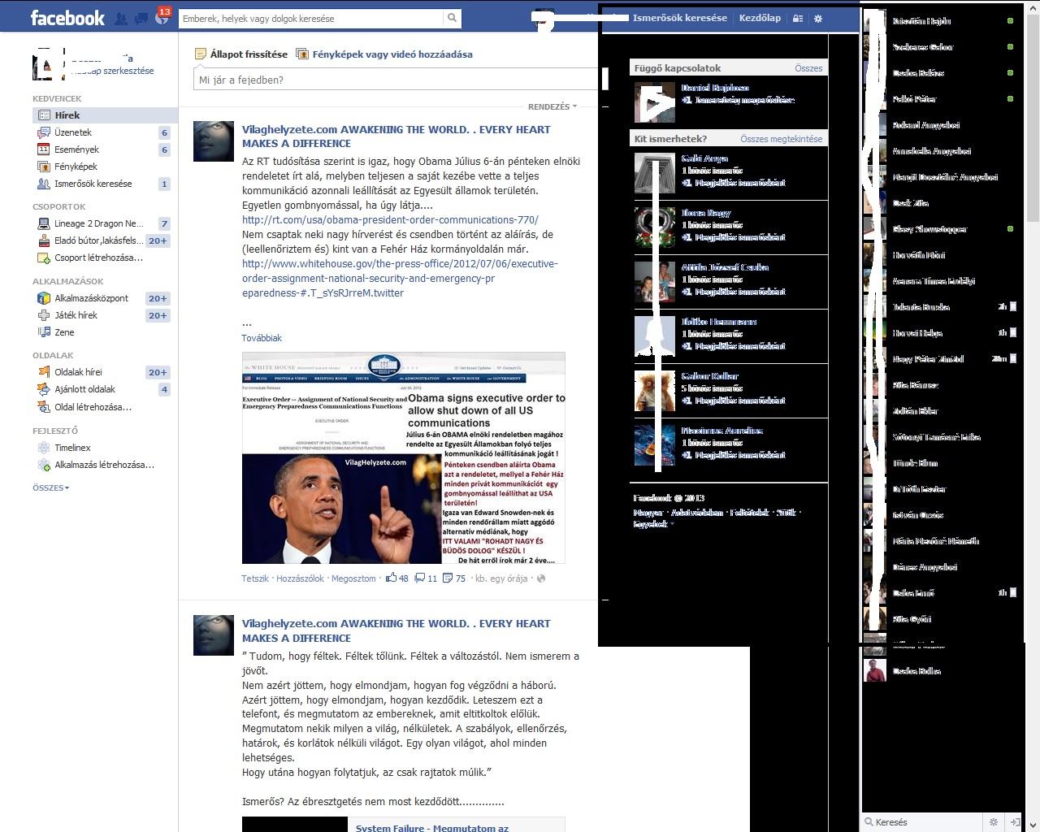Click the Zene music icon

(44, 332)
